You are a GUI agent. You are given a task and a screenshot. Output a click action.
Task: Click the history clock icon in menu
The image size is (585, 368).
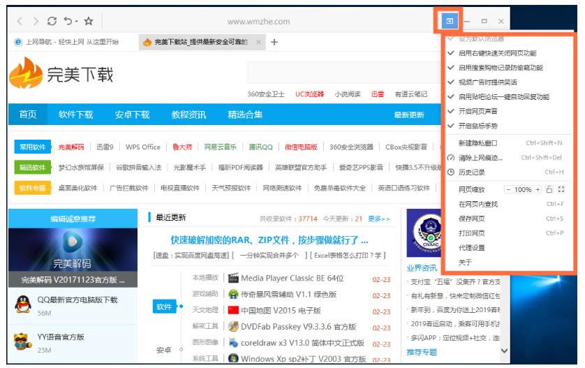[451, 172]
